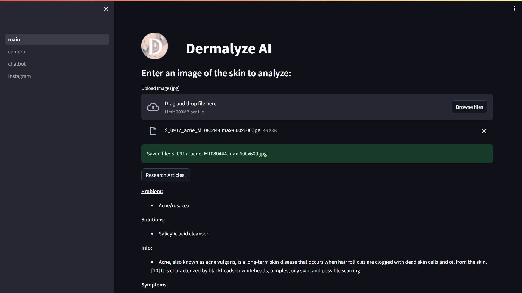Click the upload cloud icon
This screenshot has width=522, height=293.
153,107
